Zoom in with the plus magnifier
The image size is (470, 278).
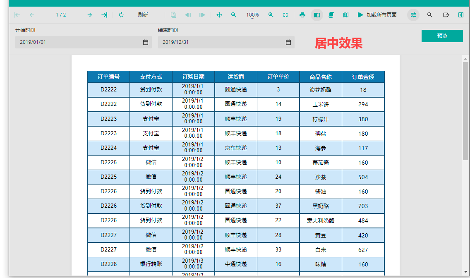click(271, 15)
